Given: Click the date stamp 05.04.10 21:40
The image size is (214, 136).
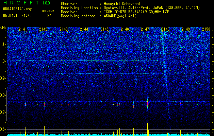Looking at the screenshot, I should [x=17, y=16].
